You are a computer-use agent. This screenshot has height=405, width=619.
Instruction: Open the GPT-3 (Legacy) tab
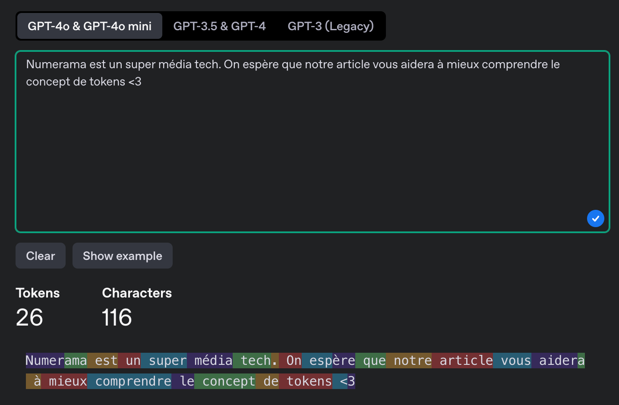pos(331,26)
